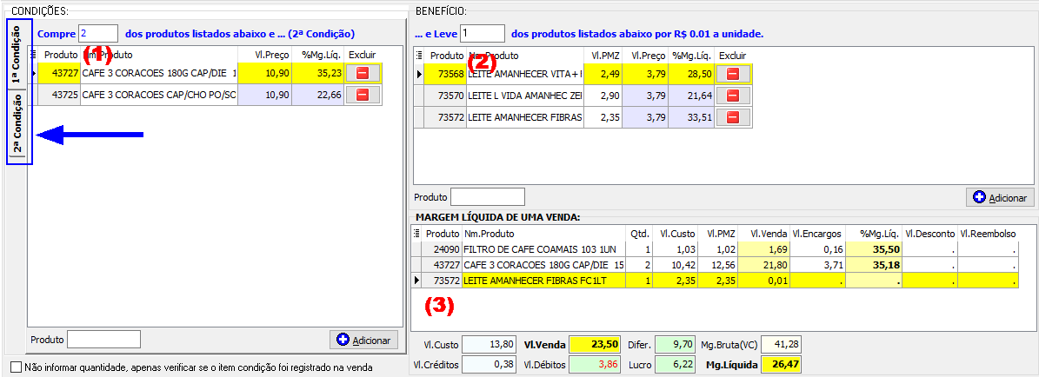Click the Vl.Venda total field 23,50
This screenshot has width=1039, height=377.
[596, 345]
